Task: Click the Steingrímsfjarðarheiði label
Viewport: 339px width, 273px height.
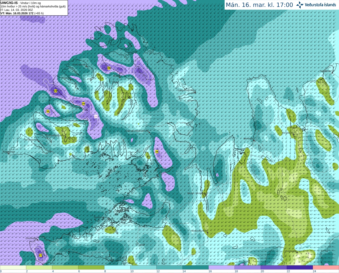Action: [x=137, y=131]
